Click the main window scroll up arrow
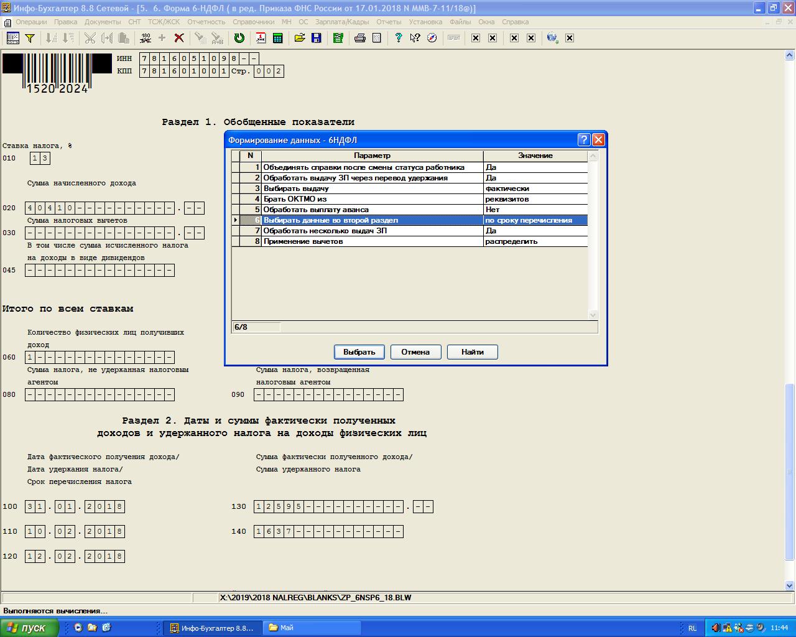796x637 pixels. click(790, 55)
